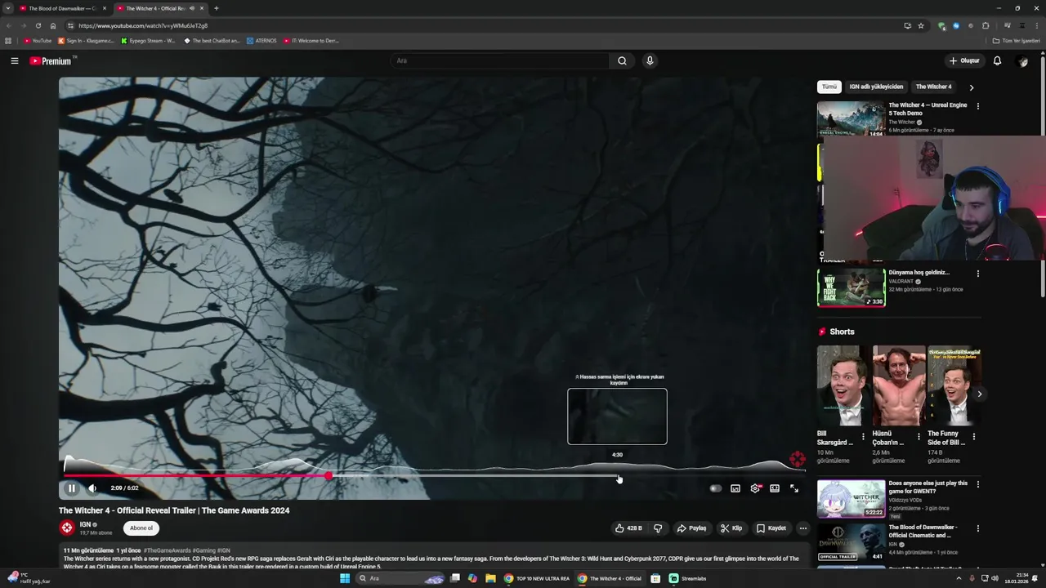Open the IGN channel name link
The image size is (1046, 588).
(x=85, y=524)
